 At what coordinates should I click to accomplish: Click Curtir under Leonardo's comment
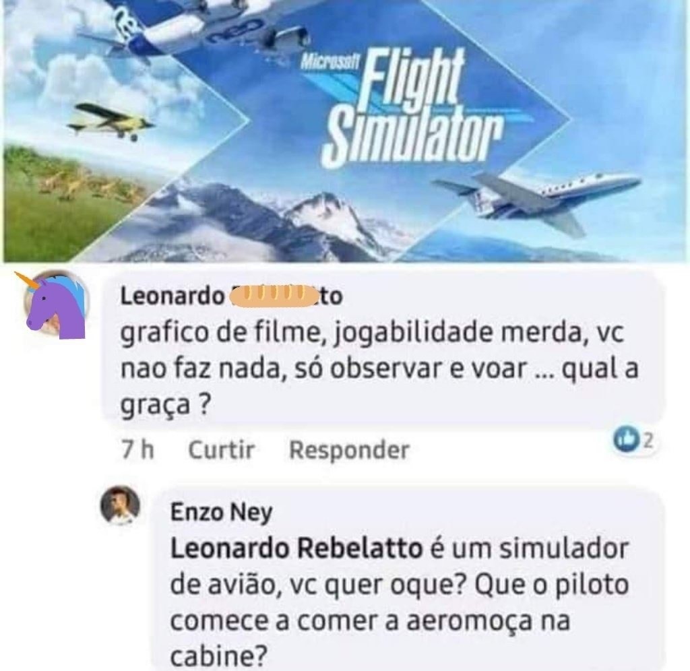click(x=221, y=449)
